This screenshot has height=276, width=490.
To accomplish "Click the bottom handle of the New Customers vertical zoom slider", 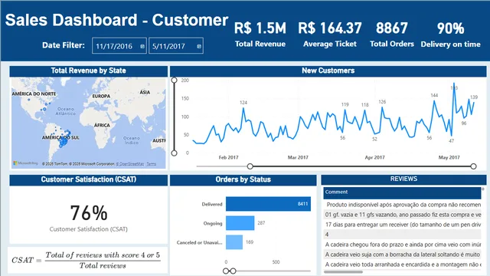I will (x=175, y=153).
